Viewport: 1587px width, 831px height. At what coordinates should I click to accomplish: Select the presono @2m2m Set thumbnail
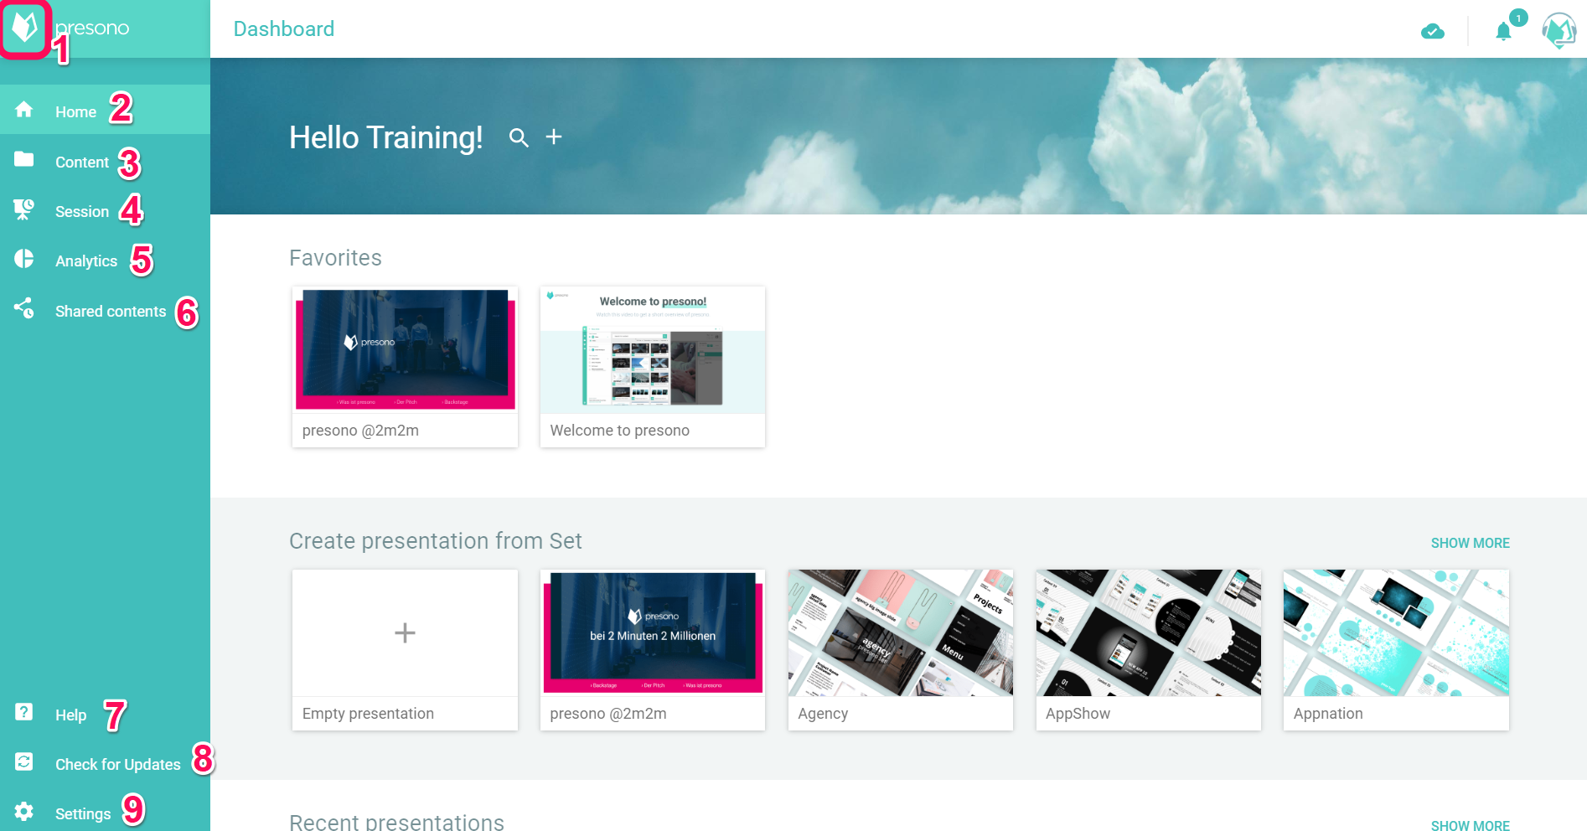tap(653, 632)
